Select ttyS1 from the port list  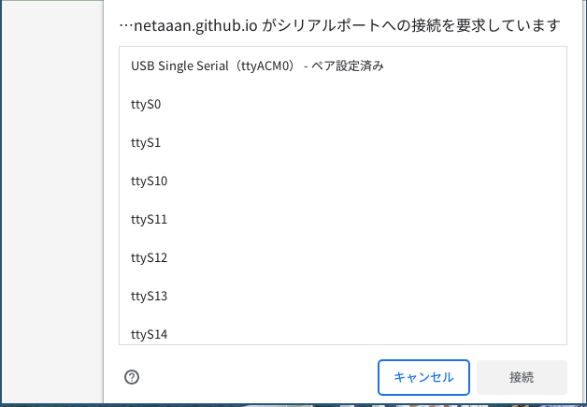coord(343,143)
